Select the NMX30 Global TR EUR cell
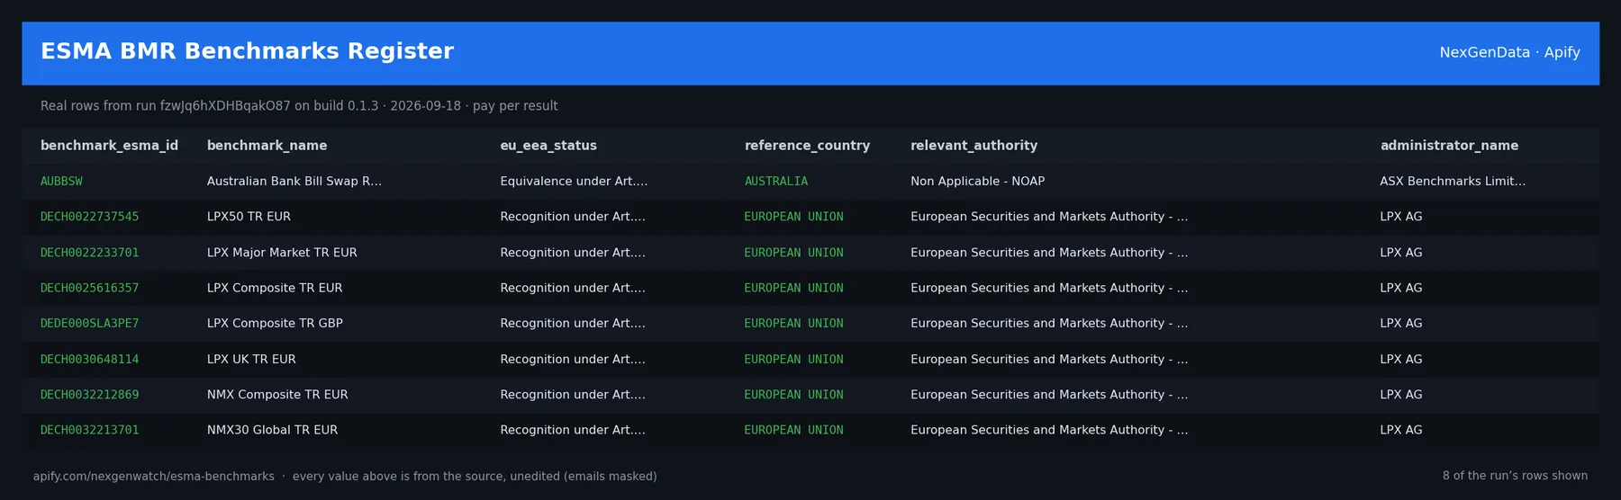The height and width of the screenshot is (500, 1621). (x=272, y=430)
